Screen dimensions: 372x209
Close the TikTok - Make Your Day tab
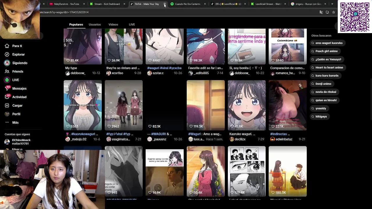[164, 4]
